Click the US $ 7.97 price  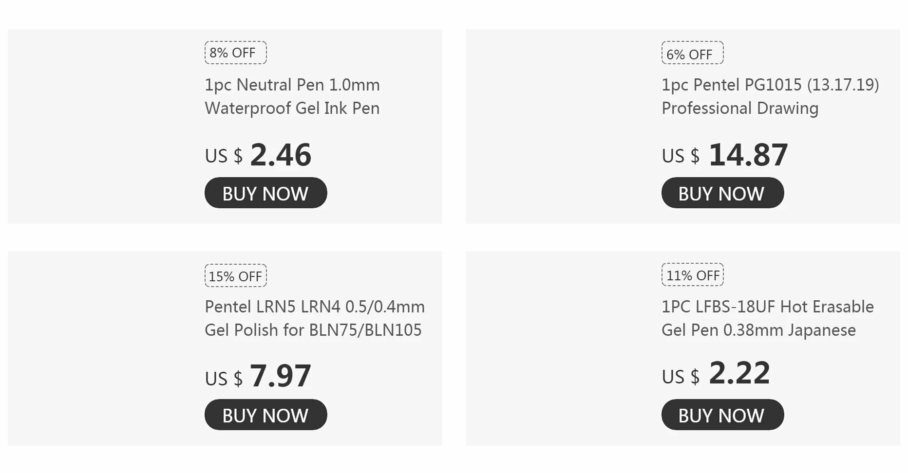click(258, 377)
